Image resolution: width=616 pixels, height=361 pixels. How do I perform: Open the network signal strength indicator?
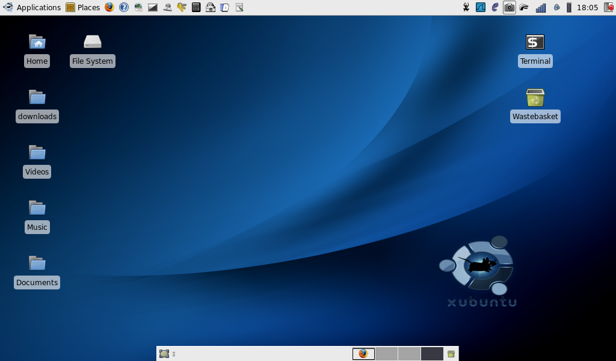[x=541, y=7]
